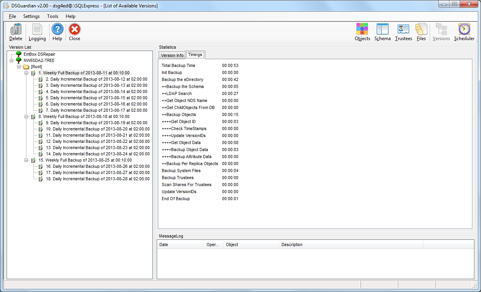The width and height of the screenshot is (481, 292).
Task: Click the EmBox DSRepair tree icon
Action: [x=19, y=54]
